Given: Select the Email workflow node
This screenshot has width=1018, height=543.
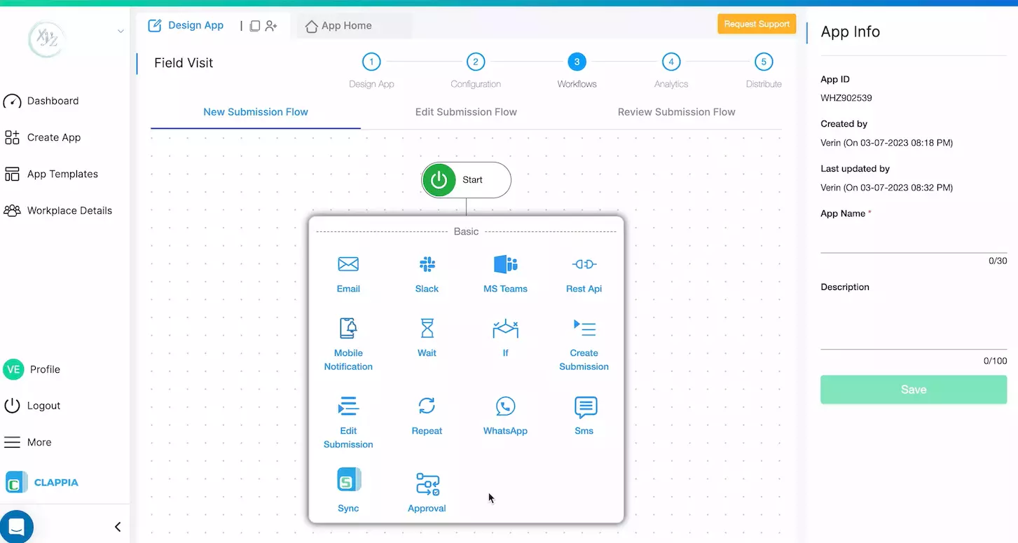Looking at the screenshot, I should [x=348, y=274].
